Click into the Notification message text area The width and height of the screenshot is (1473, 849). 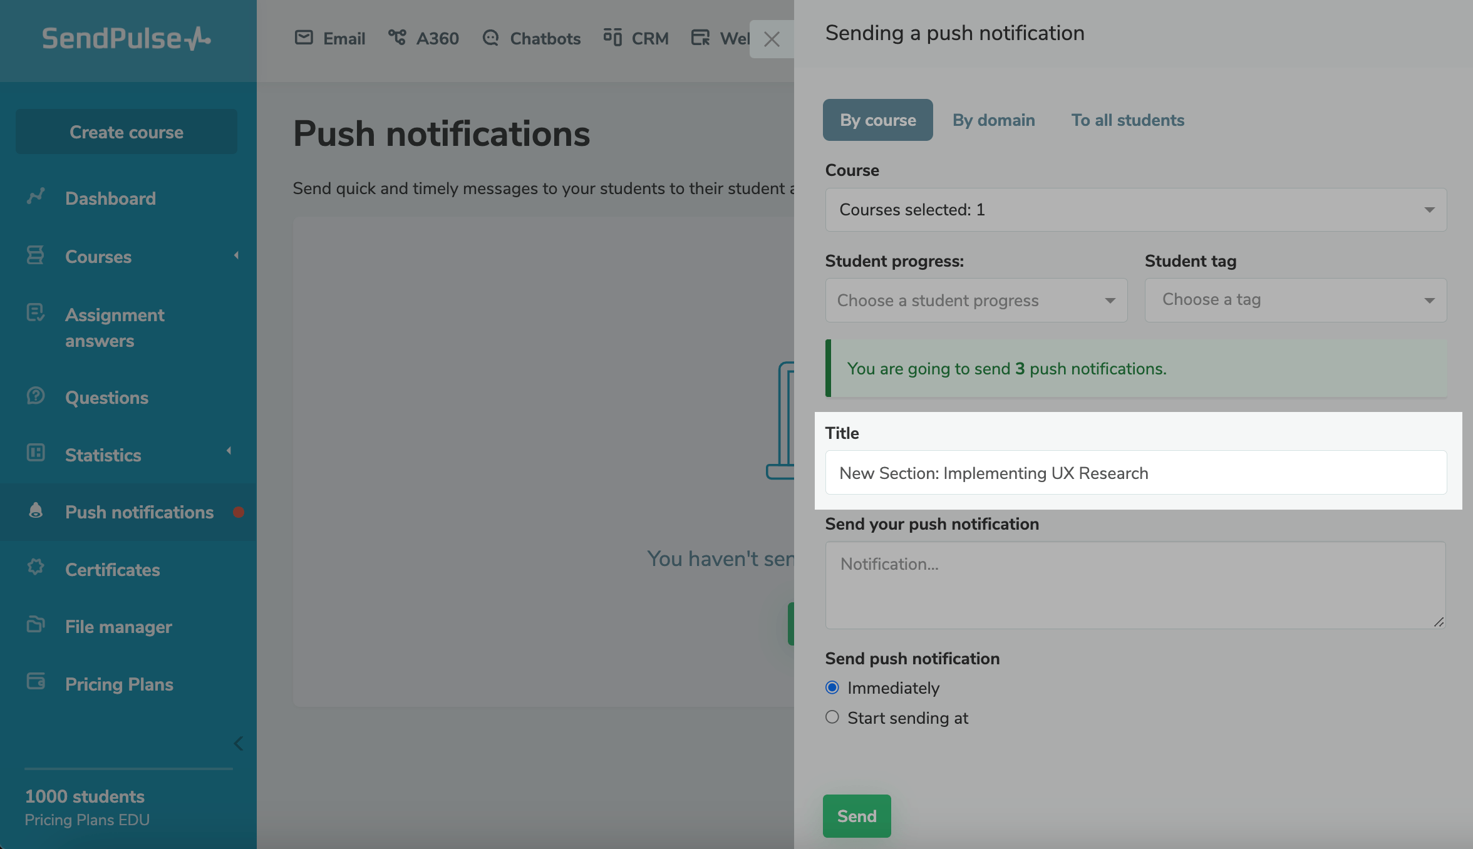tap(1135, 585)
